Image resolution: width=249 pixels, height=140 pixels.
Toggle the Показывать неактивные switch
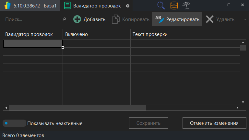point(14,123)
